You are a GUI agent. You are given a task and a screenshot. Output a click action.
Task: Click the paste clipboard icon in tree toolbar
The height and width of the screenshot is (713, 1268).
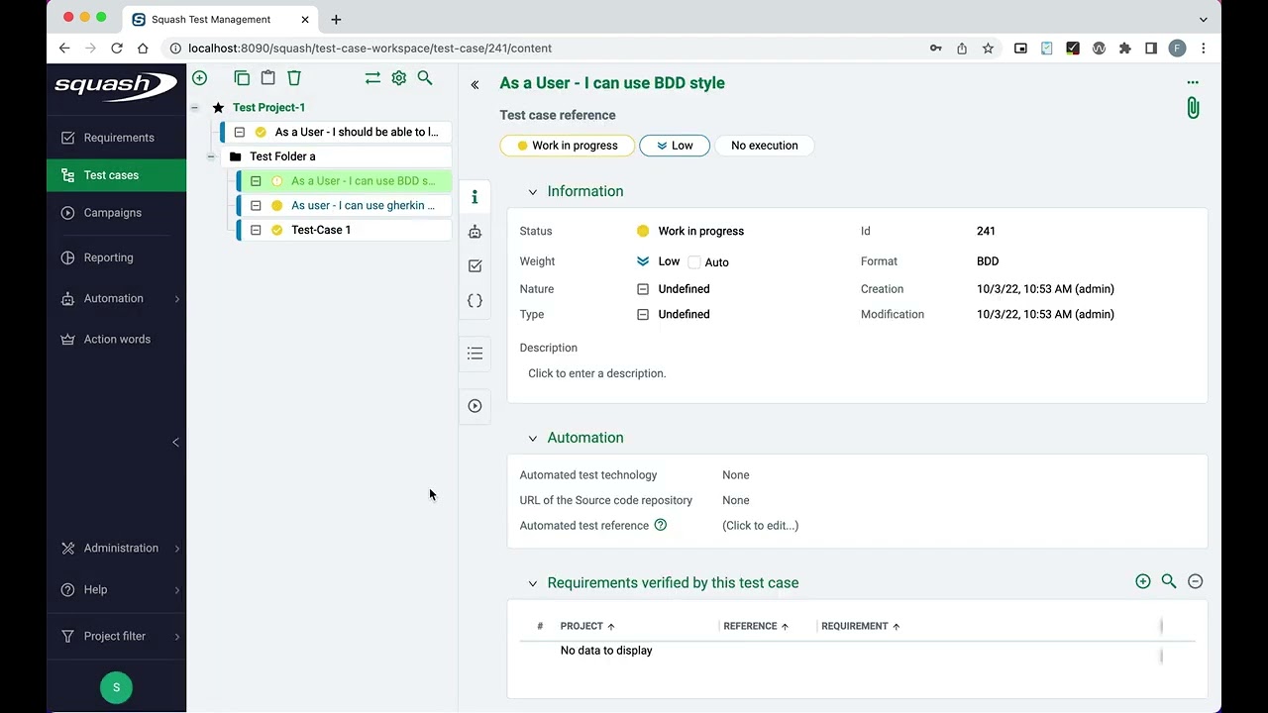267,78
